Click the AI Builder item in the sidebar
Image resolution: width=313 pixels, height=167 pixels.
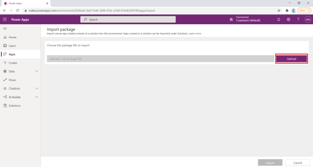pos(15,97)
